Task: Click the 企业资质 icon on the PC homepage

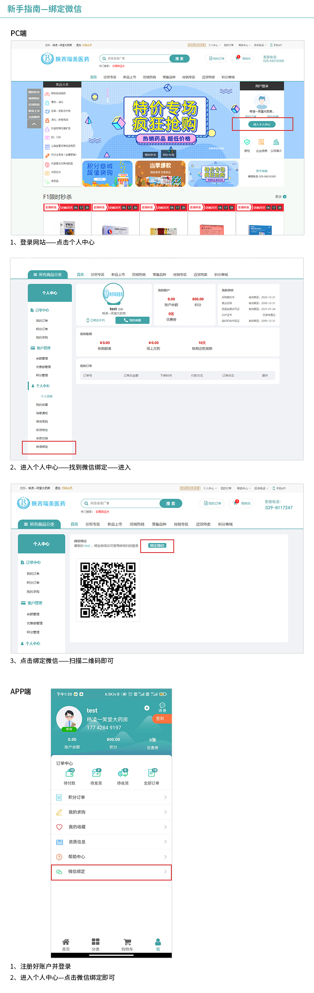Action: click(261, 142)
